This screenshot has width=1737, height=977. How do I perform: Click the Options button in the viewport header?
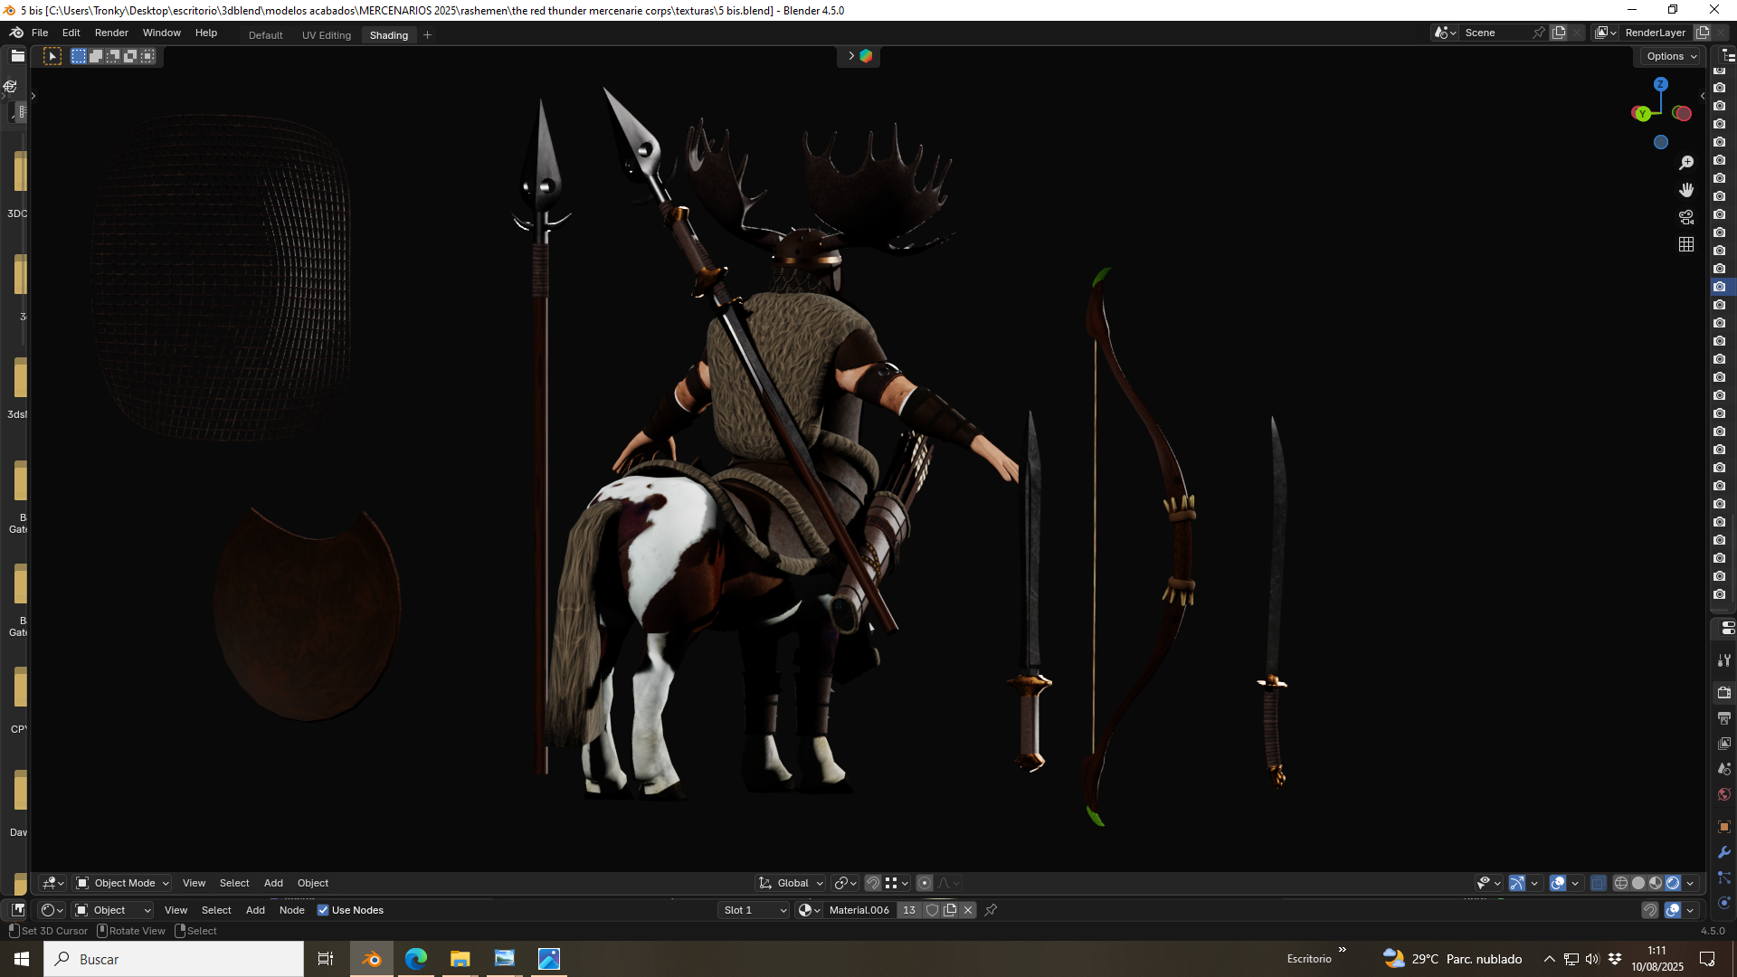pos(1672,56)
